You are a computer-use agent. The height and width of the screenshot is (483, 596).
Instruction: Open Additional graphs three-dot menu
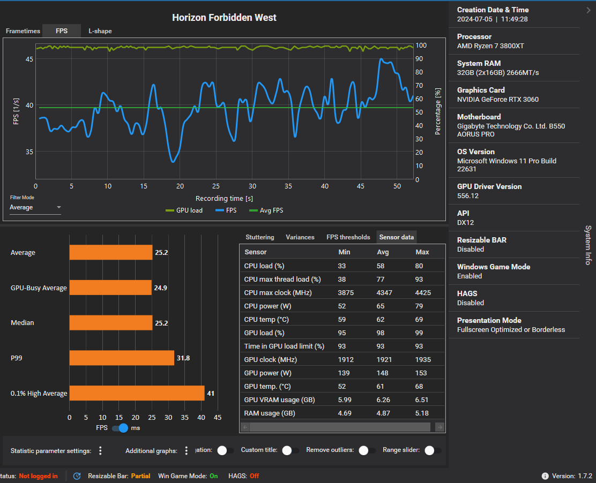click(x=187, y=450)
